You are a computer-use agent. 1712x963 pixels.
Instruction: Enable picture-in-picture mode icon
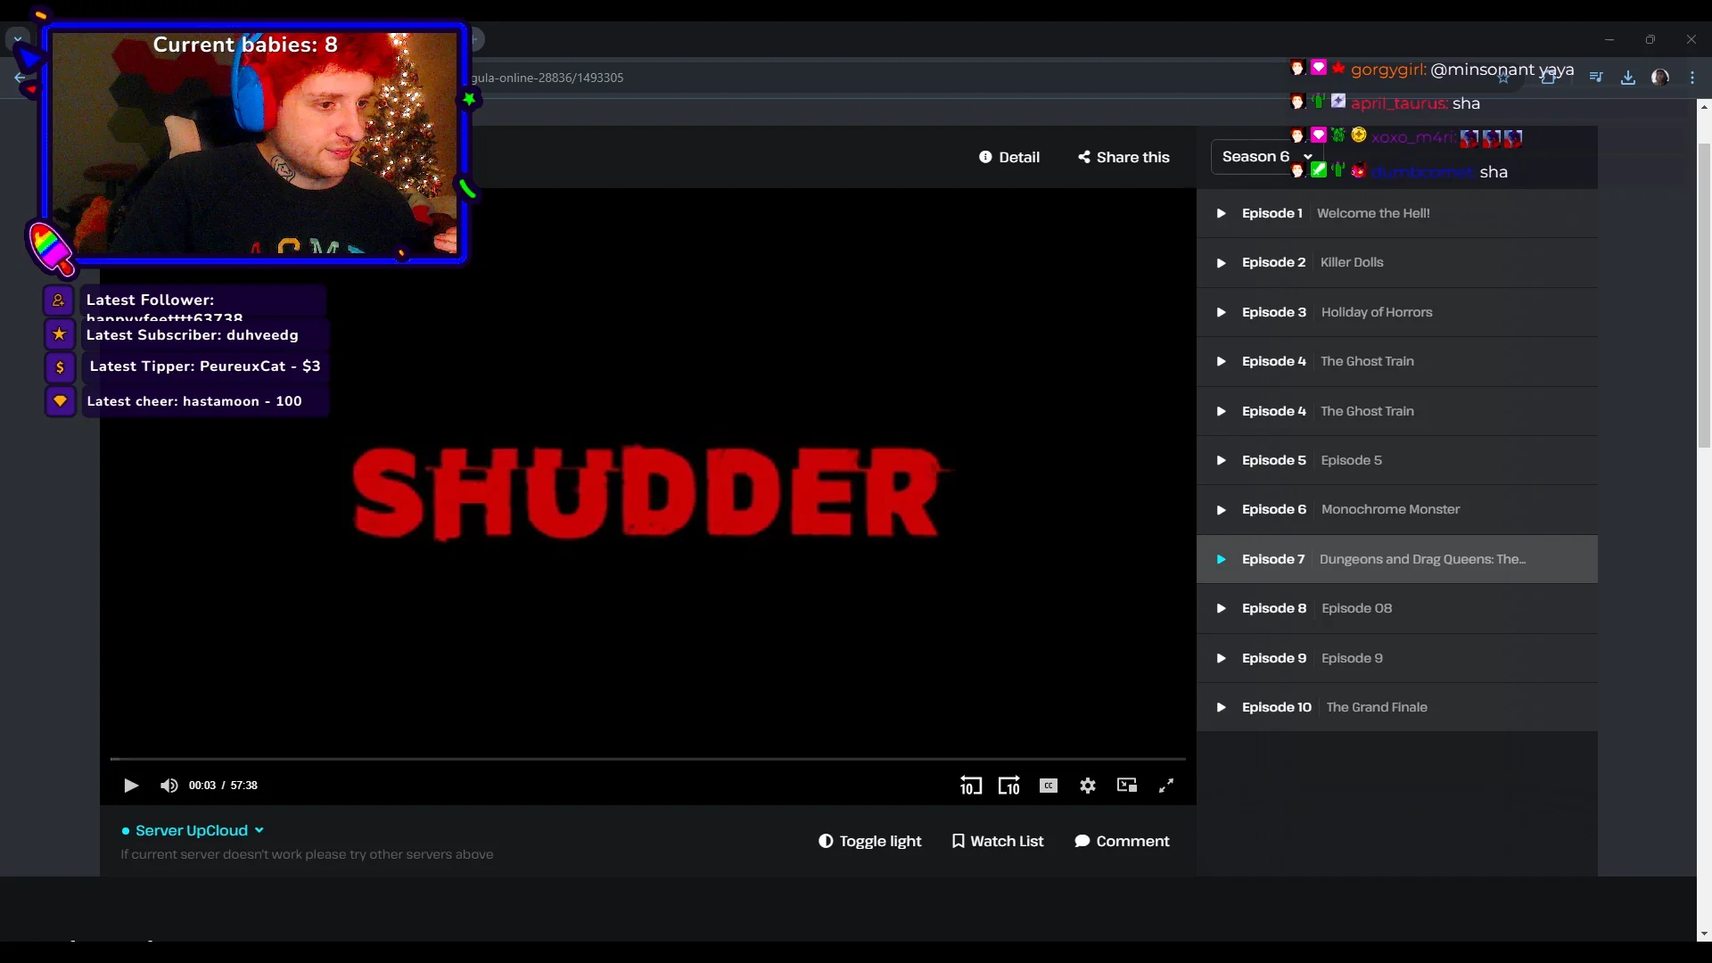tap(1127, 786)
